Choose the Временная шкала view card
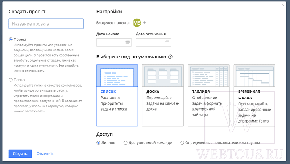290x164 pixels. tap(255, 95)
